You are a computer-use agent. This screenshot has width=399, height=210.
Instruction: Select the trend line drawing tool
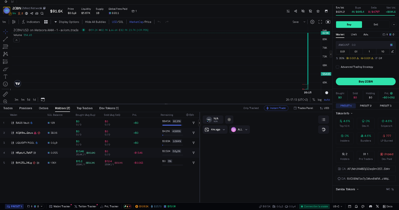pyautogui.click(x=5, y=39)
